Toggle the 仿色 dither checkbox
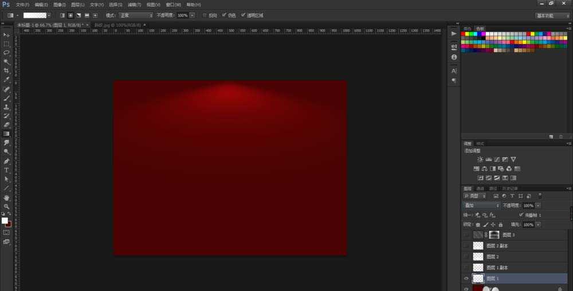 [x=224, y=15]
